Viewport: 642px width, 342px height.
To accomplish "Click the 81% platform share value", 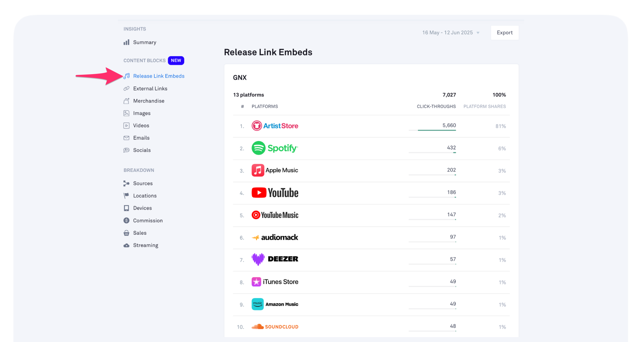I will coord(501,126).
